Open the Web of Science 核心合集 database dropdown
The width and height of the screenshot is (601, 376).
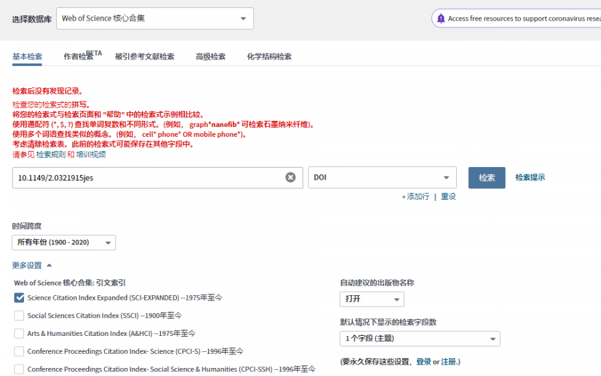155,19
